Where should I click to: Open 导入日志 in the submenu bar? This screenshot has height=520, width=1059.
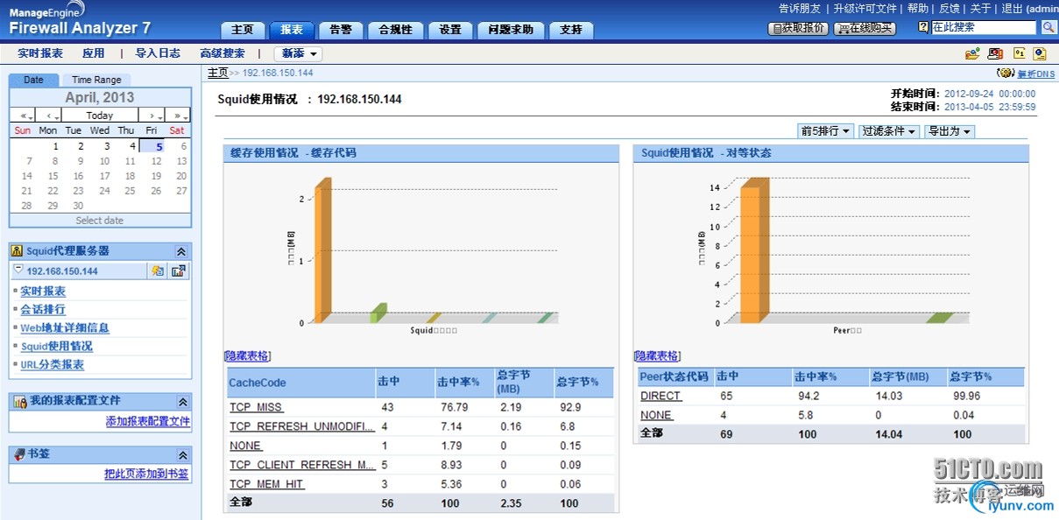point(158,53)
